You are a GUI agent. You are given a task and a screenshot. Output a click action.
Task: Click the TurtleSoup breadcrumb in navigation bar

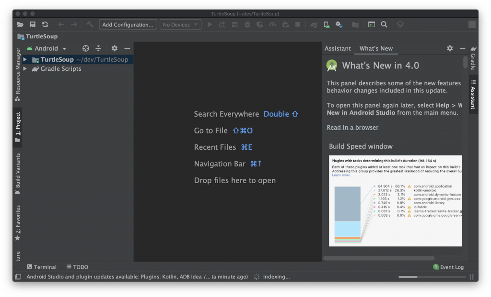click(x=38, y=36)
